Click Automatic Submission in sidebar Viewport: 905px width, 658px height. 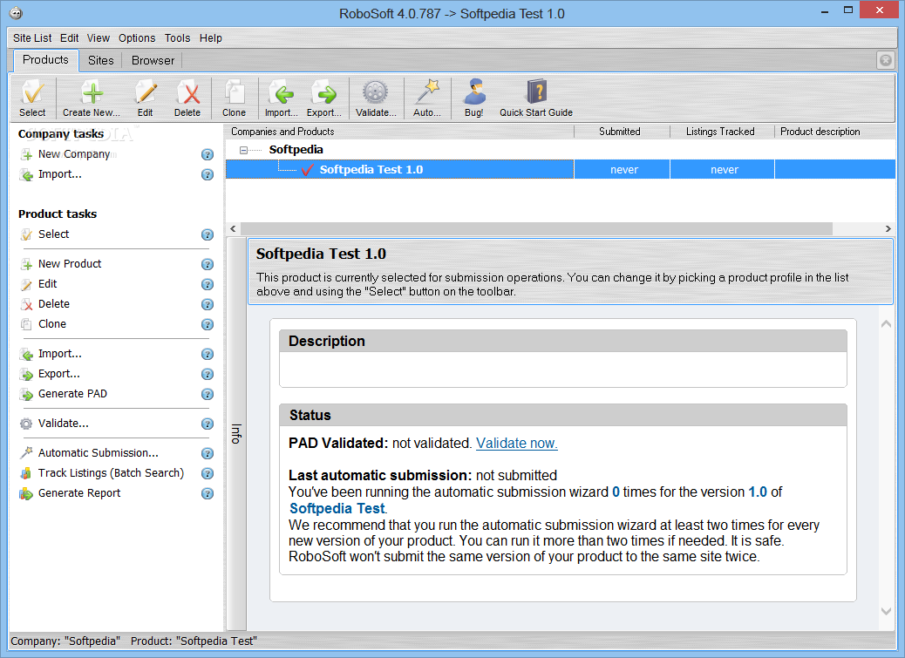tap(99, 452)
